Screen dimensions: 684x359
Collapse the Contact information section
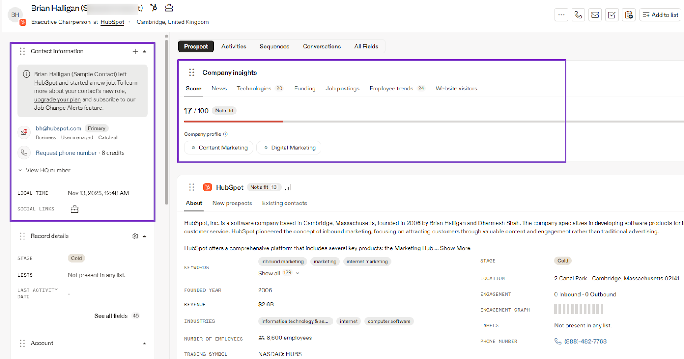tap(144, 51)
